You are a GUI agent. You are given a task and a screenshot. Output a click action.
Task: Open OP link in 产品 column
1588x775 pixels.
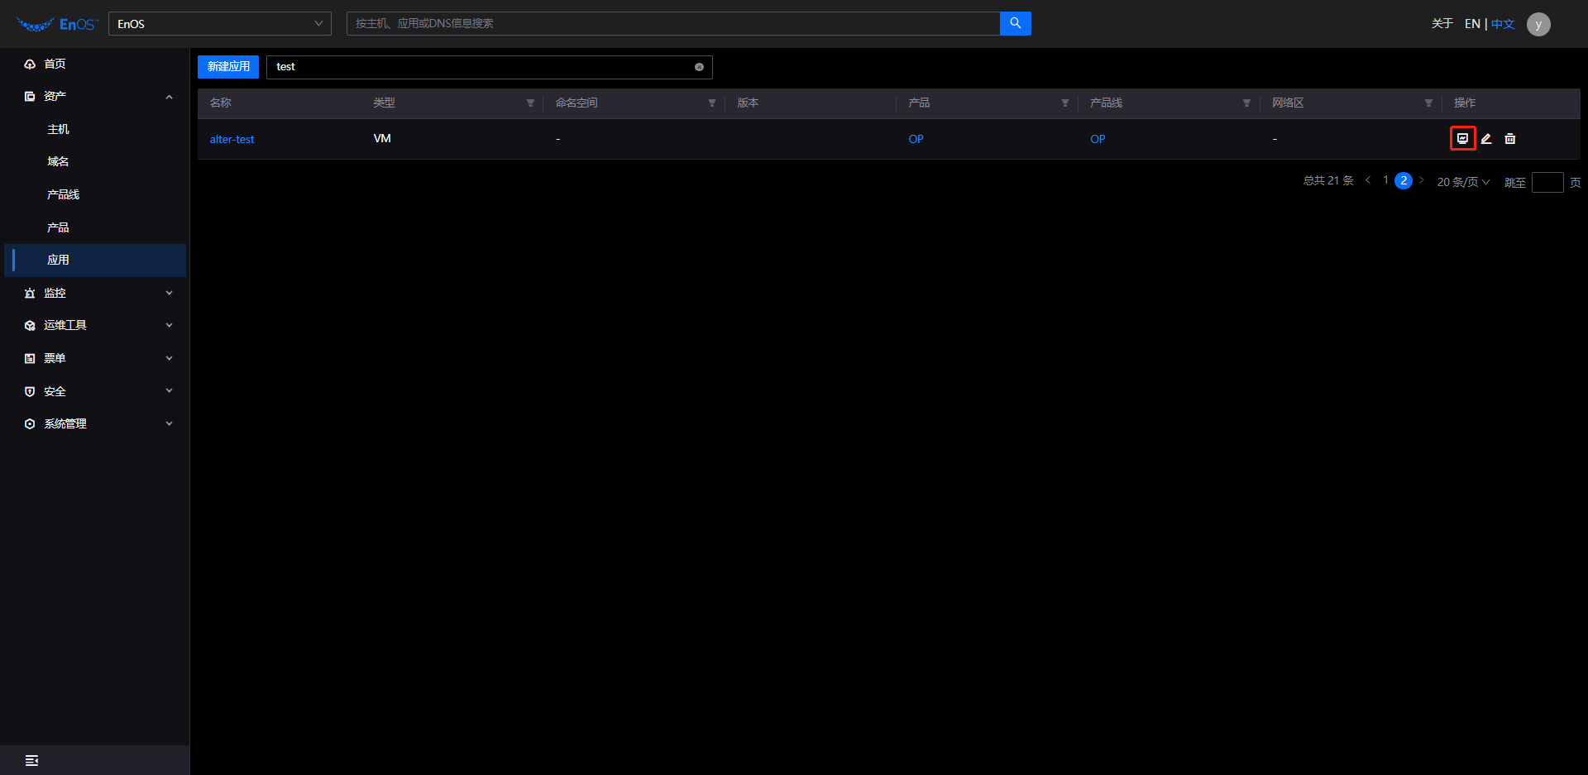click(x=916, y=139)
